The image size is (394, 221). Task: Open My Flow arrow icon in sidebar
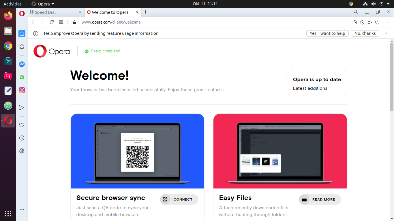click(x=22, y=108)
